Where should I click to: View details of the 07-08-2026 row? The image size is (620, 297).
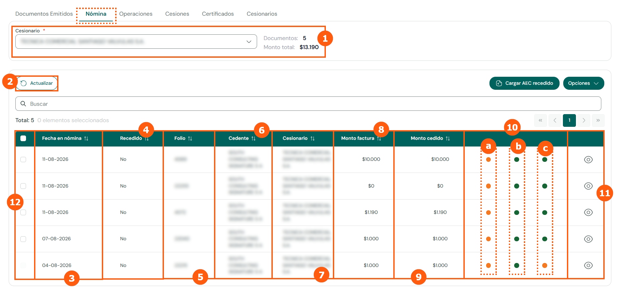pyautogui.click(x=588, y=239)
